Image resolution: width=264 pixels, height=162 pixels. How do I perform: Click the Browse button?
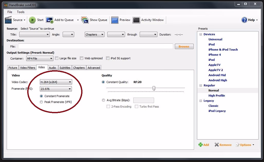tap(184, 47)
